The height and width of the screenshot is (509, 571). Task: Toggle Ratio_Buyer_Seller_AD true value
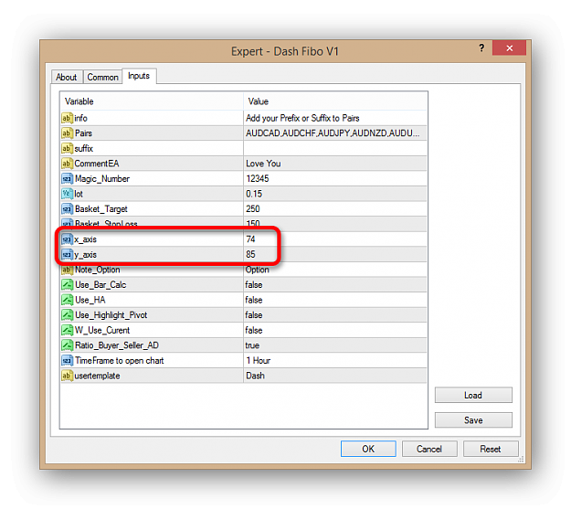[335, 345]
